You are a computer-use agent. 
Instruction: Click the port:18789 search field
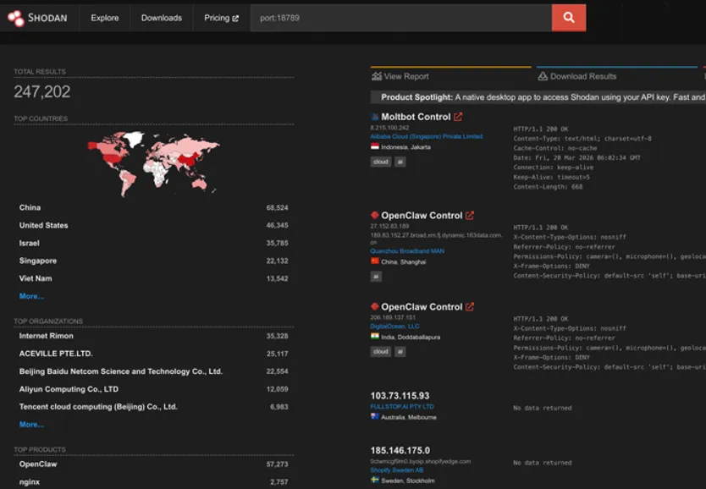[400, 18]
